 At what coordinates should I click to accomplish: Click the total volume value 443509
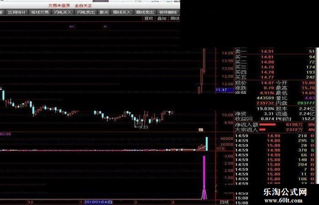point(265,98)
